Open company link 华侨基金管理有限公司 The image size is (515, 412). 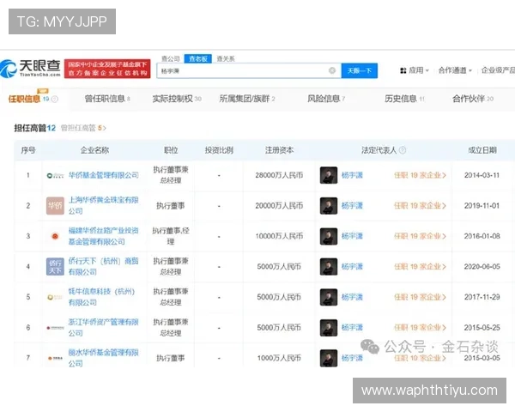(x=104, y=175)
